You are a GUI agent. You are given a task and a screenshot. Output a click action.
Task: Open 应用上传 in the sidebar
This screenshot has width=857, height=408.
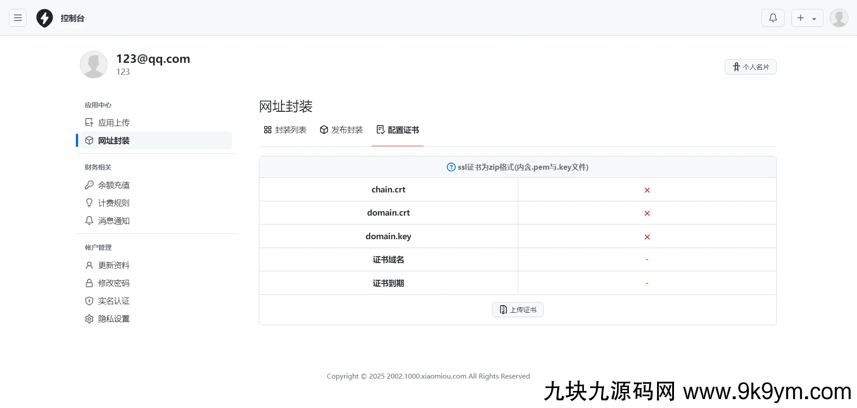pos(114,122)
